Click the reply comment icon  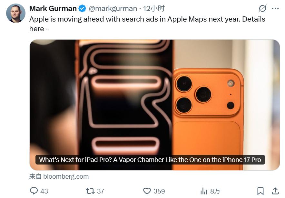[x=34, y=191]
